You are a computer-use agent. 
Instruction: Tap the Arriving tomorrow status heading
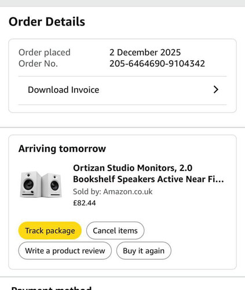(x=62, y=148)
